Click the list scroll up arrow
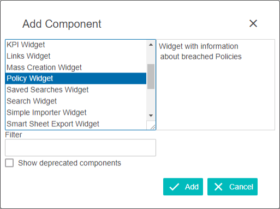Viewport: 280px width, 209px height. click(151, 45)
